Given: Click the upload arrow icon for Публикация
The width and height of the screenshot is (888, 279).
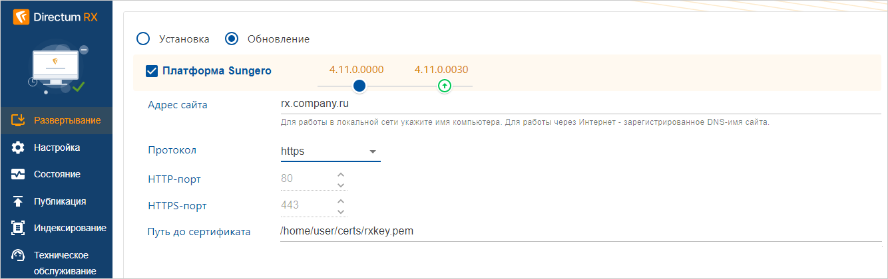Looking at the screenshot, I should click(19, 201).
